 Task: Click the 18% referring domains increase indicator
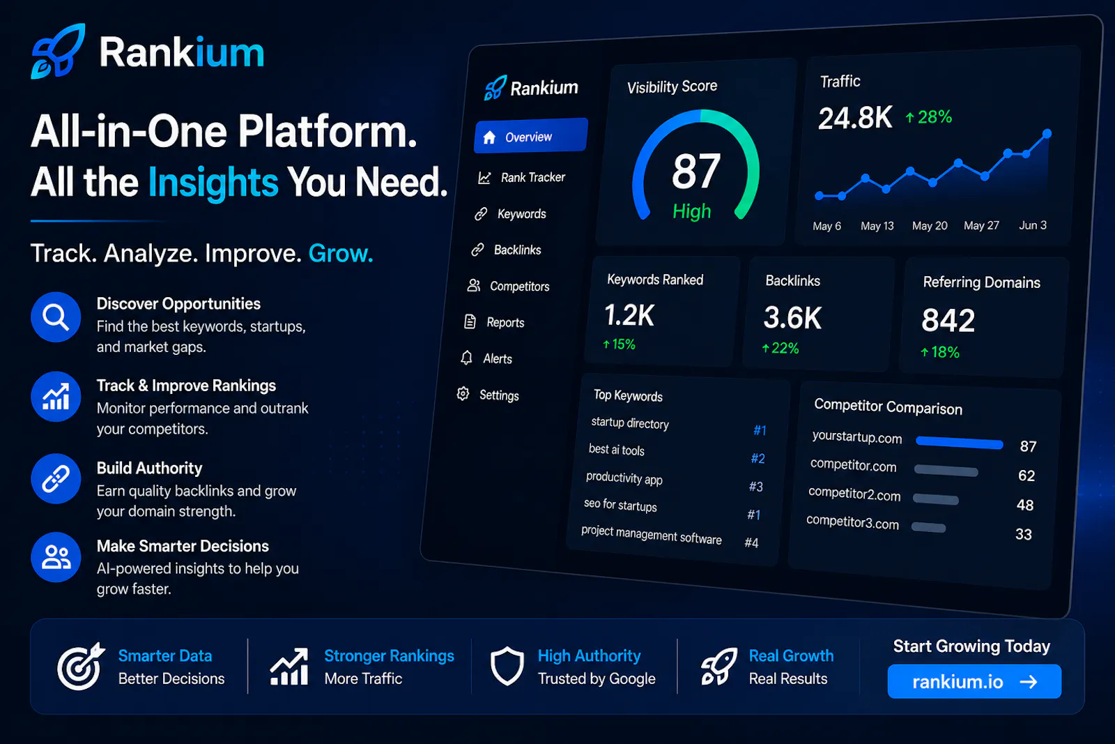click(x=940, y=353)
